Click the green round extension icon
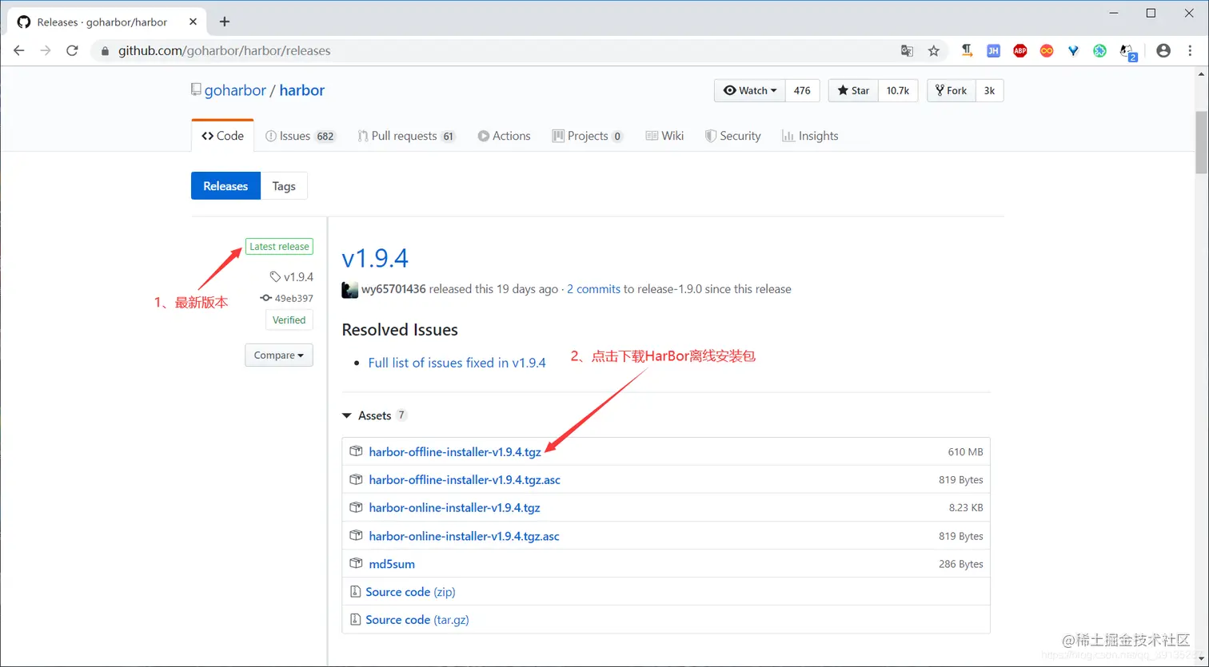Image resolution: width=1209 pixels, height=667 pixels. [1100, 50]
